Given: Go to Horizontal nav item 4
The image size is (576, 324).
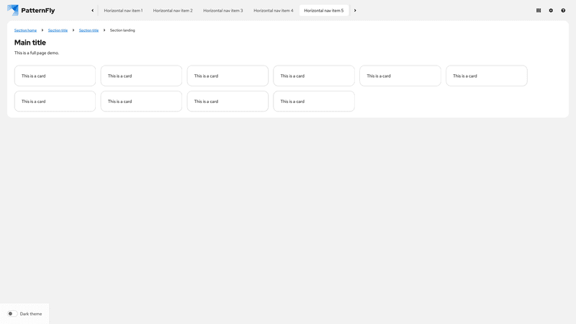Looking at the screenshot, I should point(274,11).
